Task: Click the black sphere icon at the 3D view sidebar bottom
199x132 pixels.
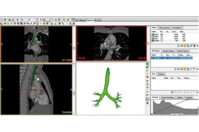Action: [147, 103]
